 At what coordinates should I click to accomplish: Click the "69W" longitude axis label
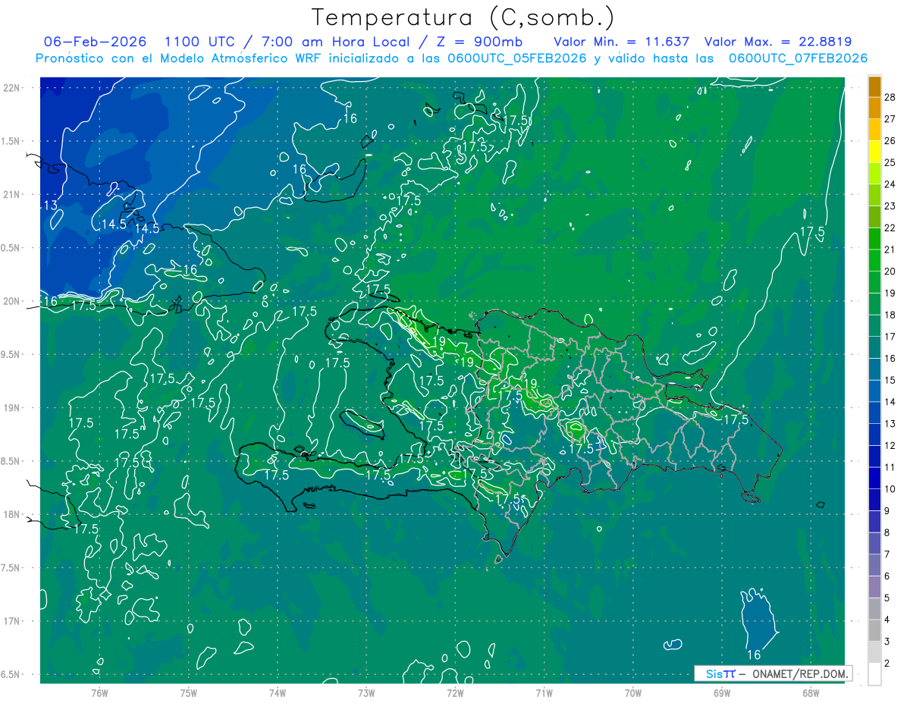tap(722, 693)
